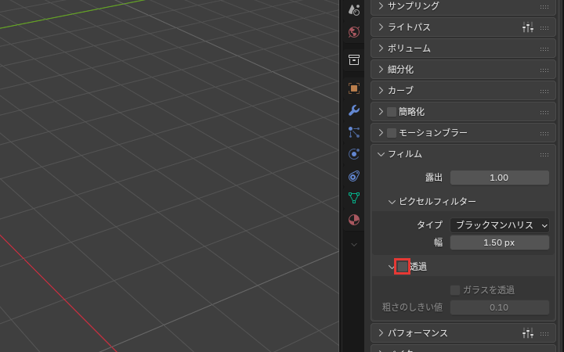Open the Particles properties tab
The height and width of the screenshot is (352, 564).
click(x=354, y=132)
